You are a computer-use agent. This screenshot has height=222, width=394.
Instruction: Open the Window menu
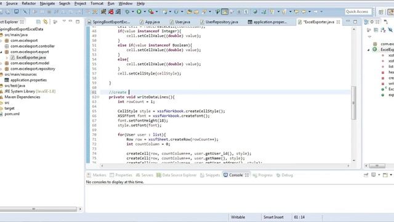pos(126,4)
